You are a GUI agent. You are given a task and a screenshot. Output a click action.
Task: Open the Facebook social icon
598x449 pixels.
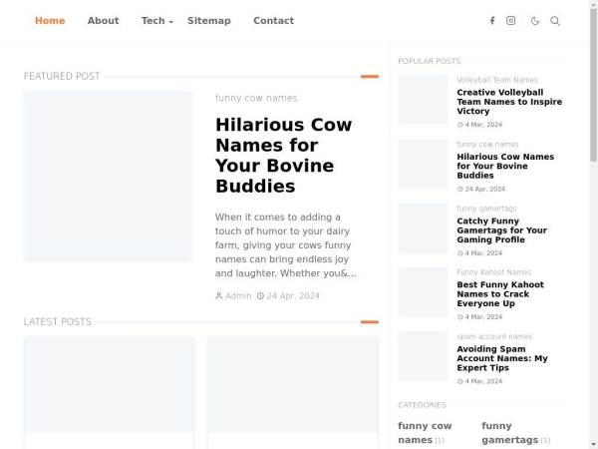coord(491,21)
